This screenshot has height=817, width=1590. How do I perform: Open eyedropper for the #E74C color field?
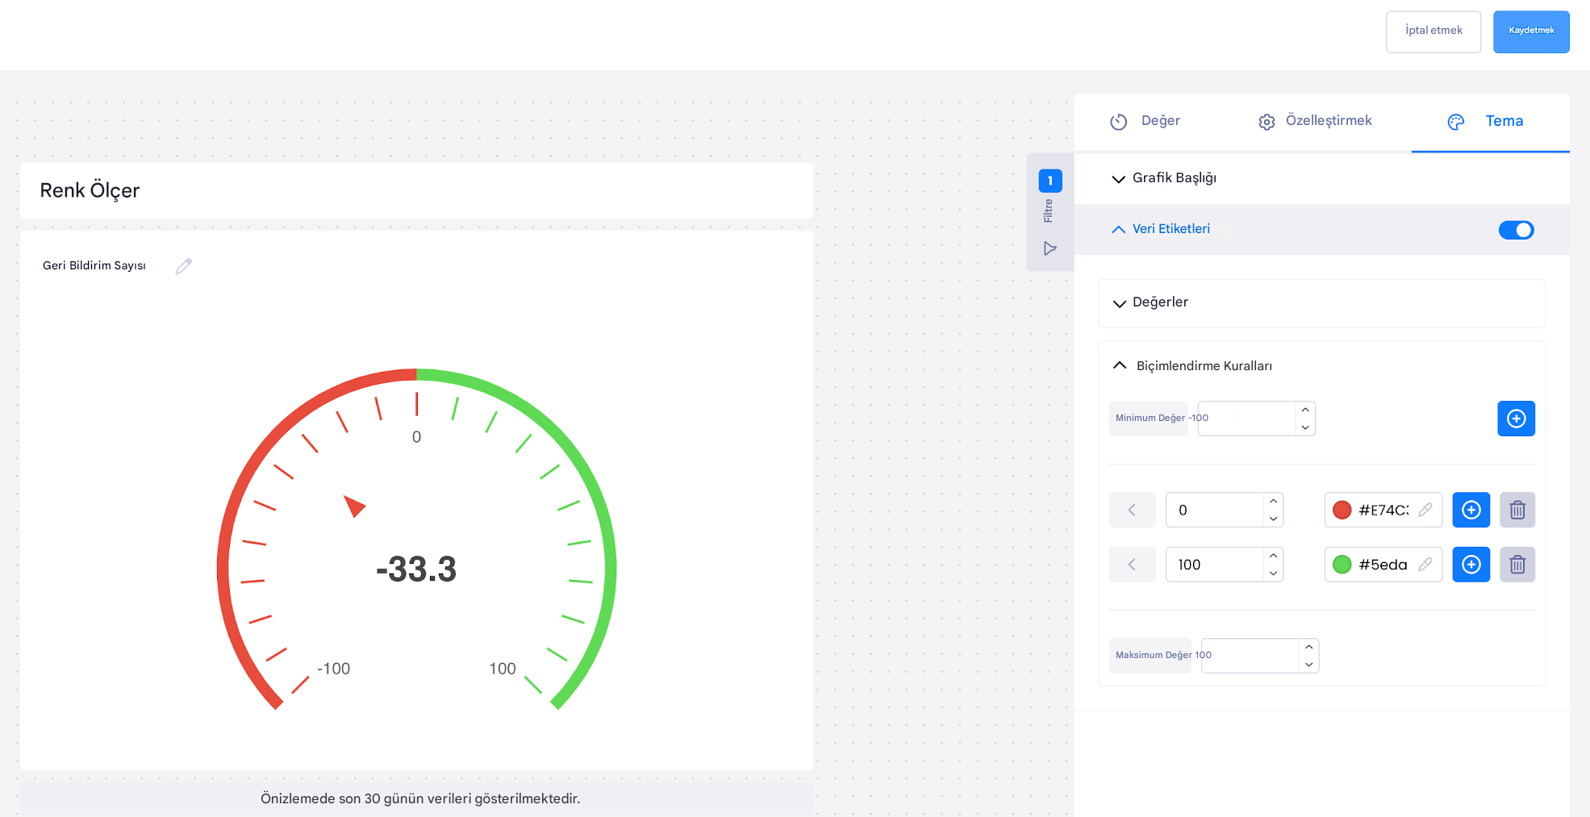click(1425, 510)
